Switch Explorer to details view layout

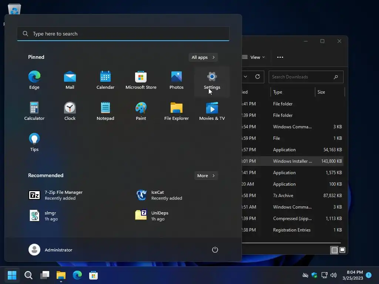point(334,250)
